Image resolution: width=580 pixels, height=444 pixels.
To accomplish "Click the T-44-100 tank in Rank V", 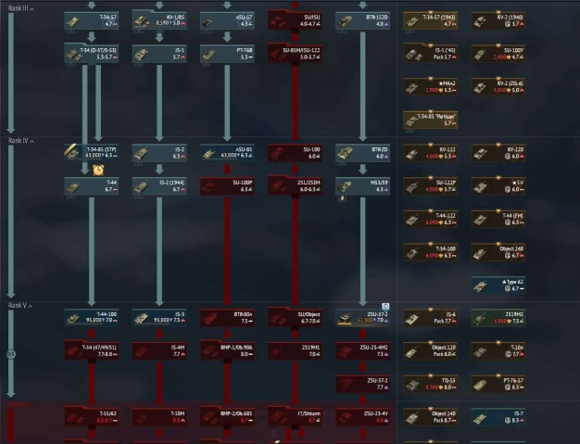I will 91,318.
